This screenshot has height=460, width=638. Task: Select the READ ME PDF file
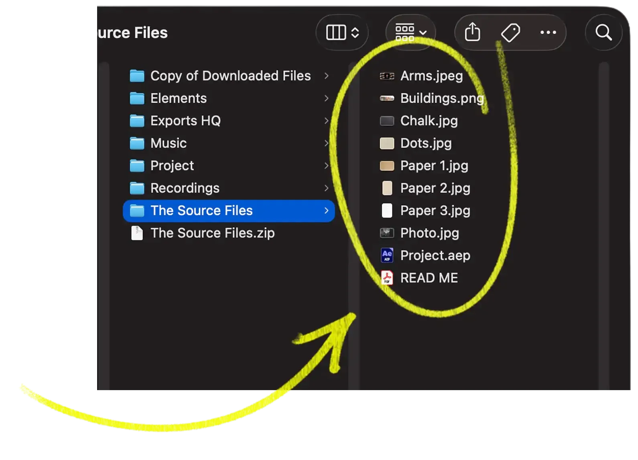419,278
